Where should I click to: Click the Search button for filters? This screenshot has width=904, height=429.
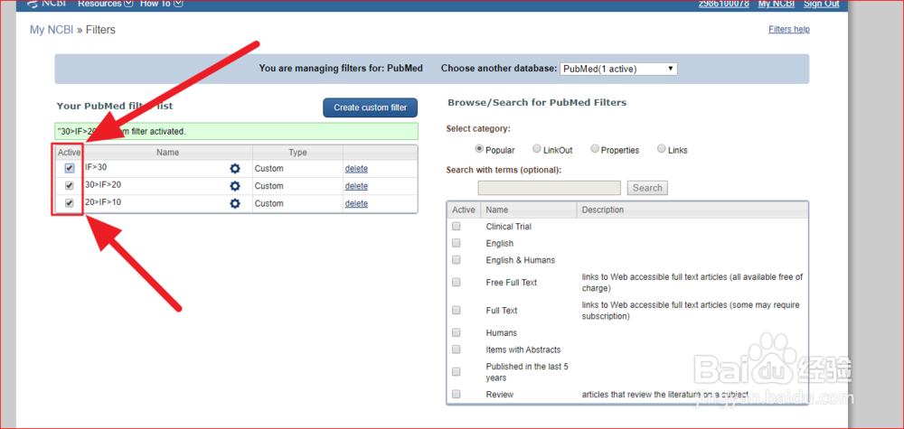click(x=647, y=188)
